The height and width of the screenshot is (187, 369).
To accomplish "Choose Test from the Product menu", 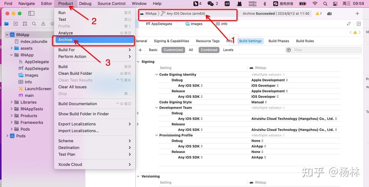I will tap(94, 19).
